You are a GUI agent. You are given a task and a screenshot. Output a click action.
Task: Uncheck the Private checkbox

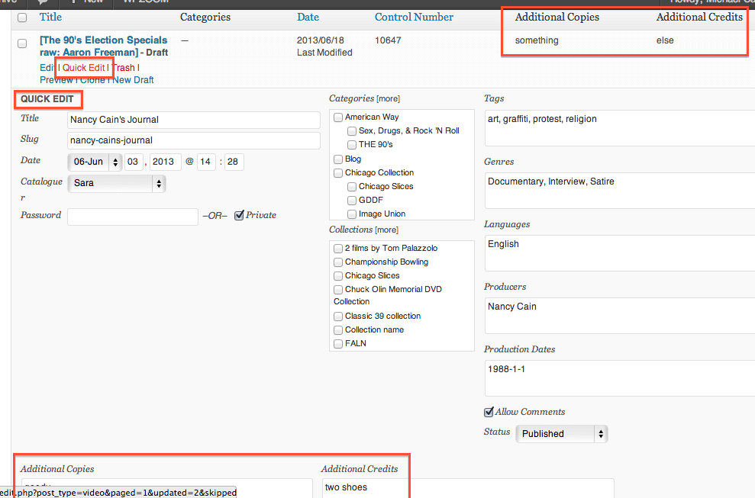coord(239,215)
